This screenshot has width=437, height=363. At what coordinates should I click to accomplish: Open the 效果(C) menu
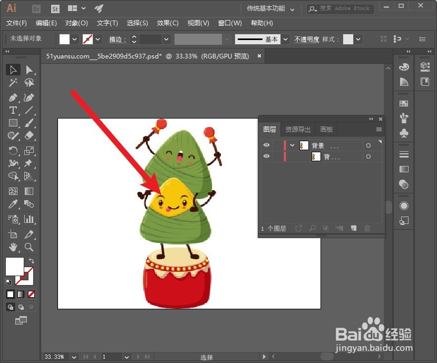pos(168,23)
